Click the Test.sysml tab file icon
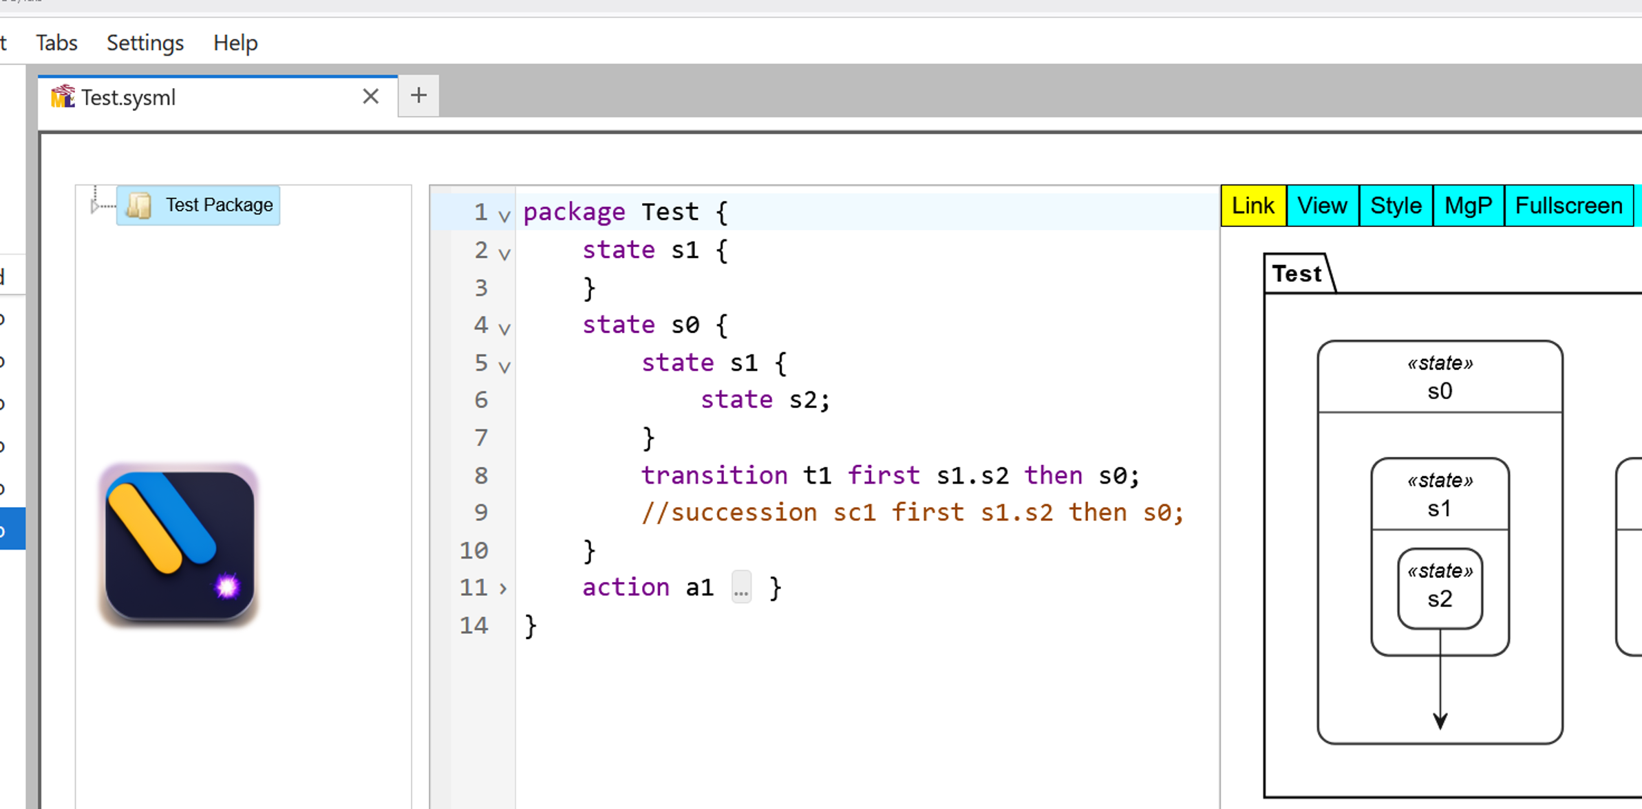The image size is (1642, 809). pos(63,97)
